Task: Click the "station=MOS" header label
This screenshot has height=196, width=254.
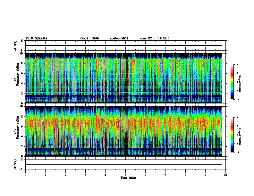Action: coord(119,38)
